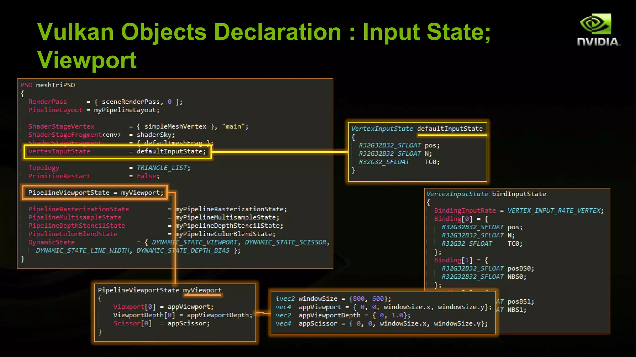Click 'ShaderStageFragment<env>' line with shaderSky
636x357 pixels.
102,135
